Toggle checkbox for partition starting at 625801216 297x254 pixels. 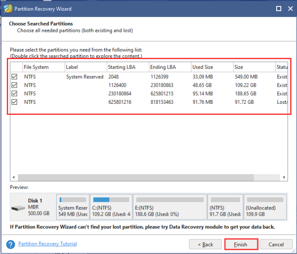14,102
